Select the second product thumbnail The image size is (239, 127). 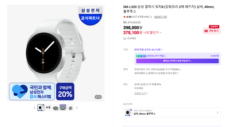pyautogui.click(x=48, y=108)
